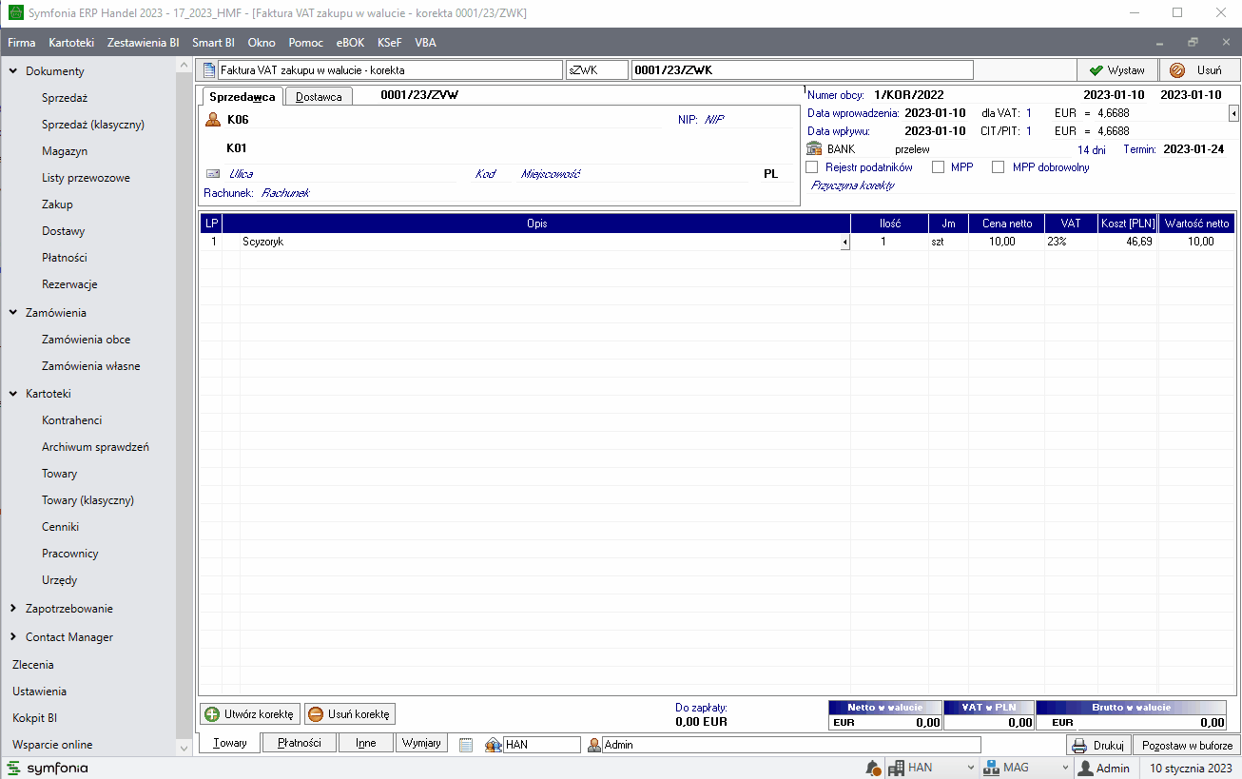1242x779 pixels.
Task: Open the MAG warehouse dropdown in the status bar
Action: (x=1065, y=768)
